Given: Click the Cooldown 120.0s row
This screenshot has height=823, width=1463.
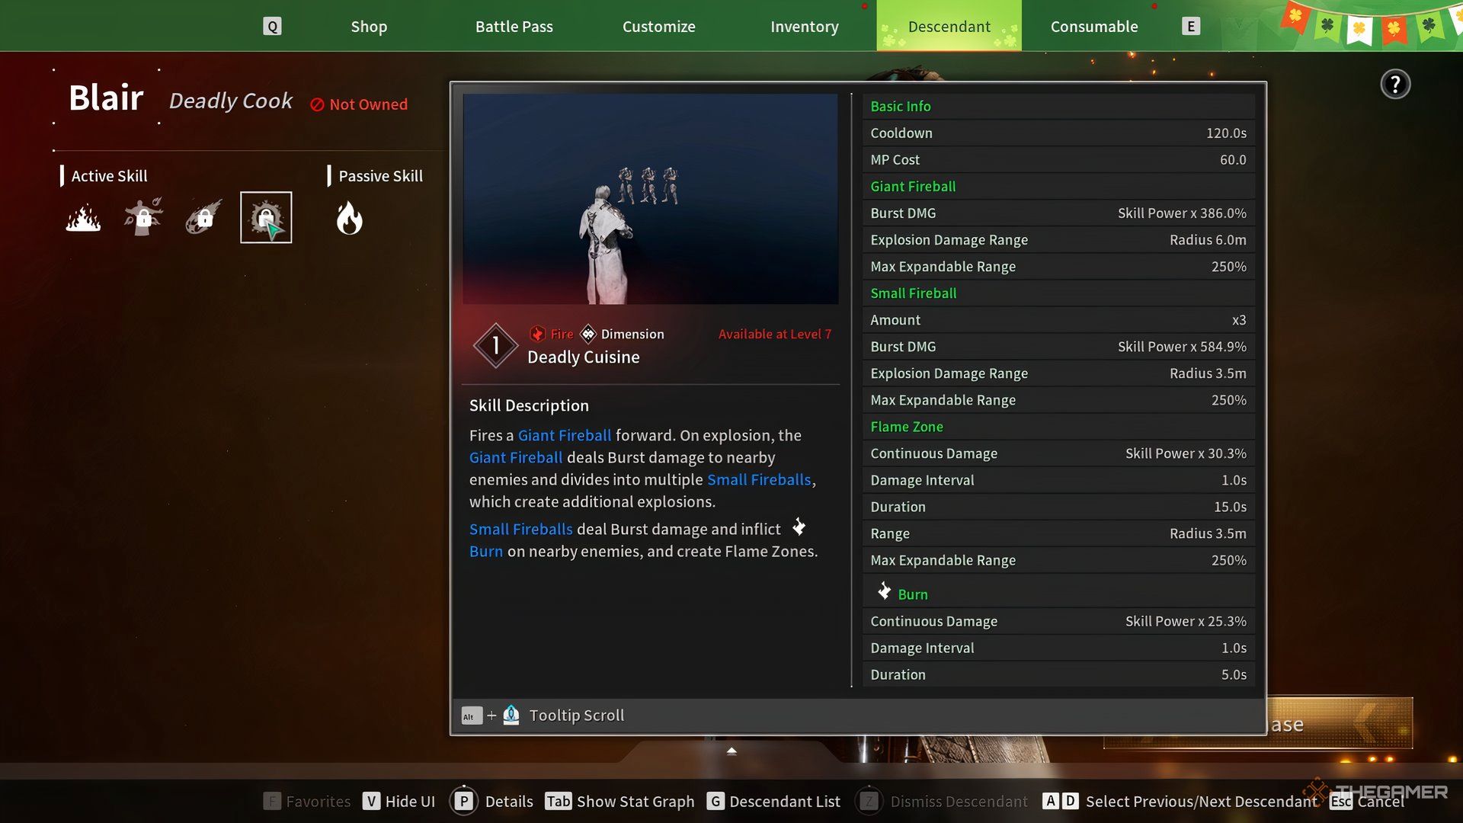Looking at the screenshot, I should point(1058,133).
